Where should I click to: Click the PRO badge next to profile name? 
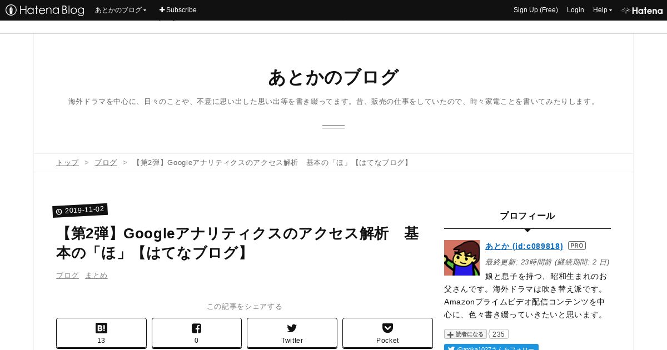pyautogui.click(x=577, y=246)
